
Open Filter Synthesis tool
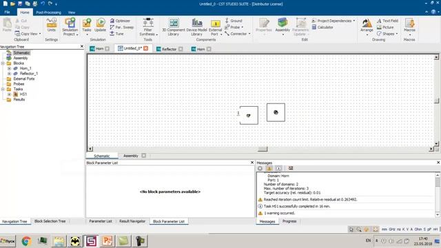[x=148, y=27]
